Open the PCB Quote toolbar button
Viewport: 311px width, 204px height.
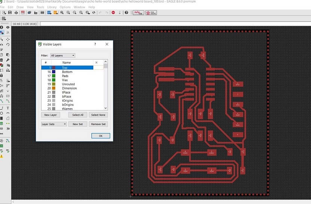151,13
